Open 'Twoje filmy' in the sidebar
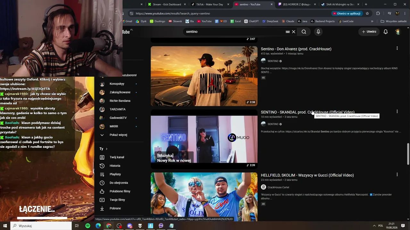Image resolution: width=410 pixels, height=230 pixels. pos(112,200)
